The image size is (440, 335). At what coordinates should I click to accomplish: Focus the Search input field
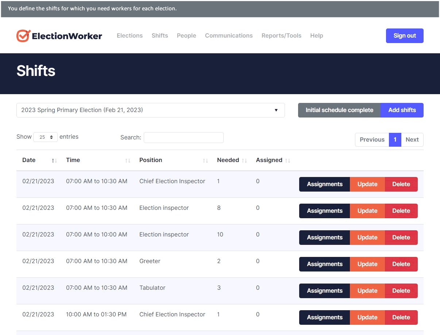(184, 138)
